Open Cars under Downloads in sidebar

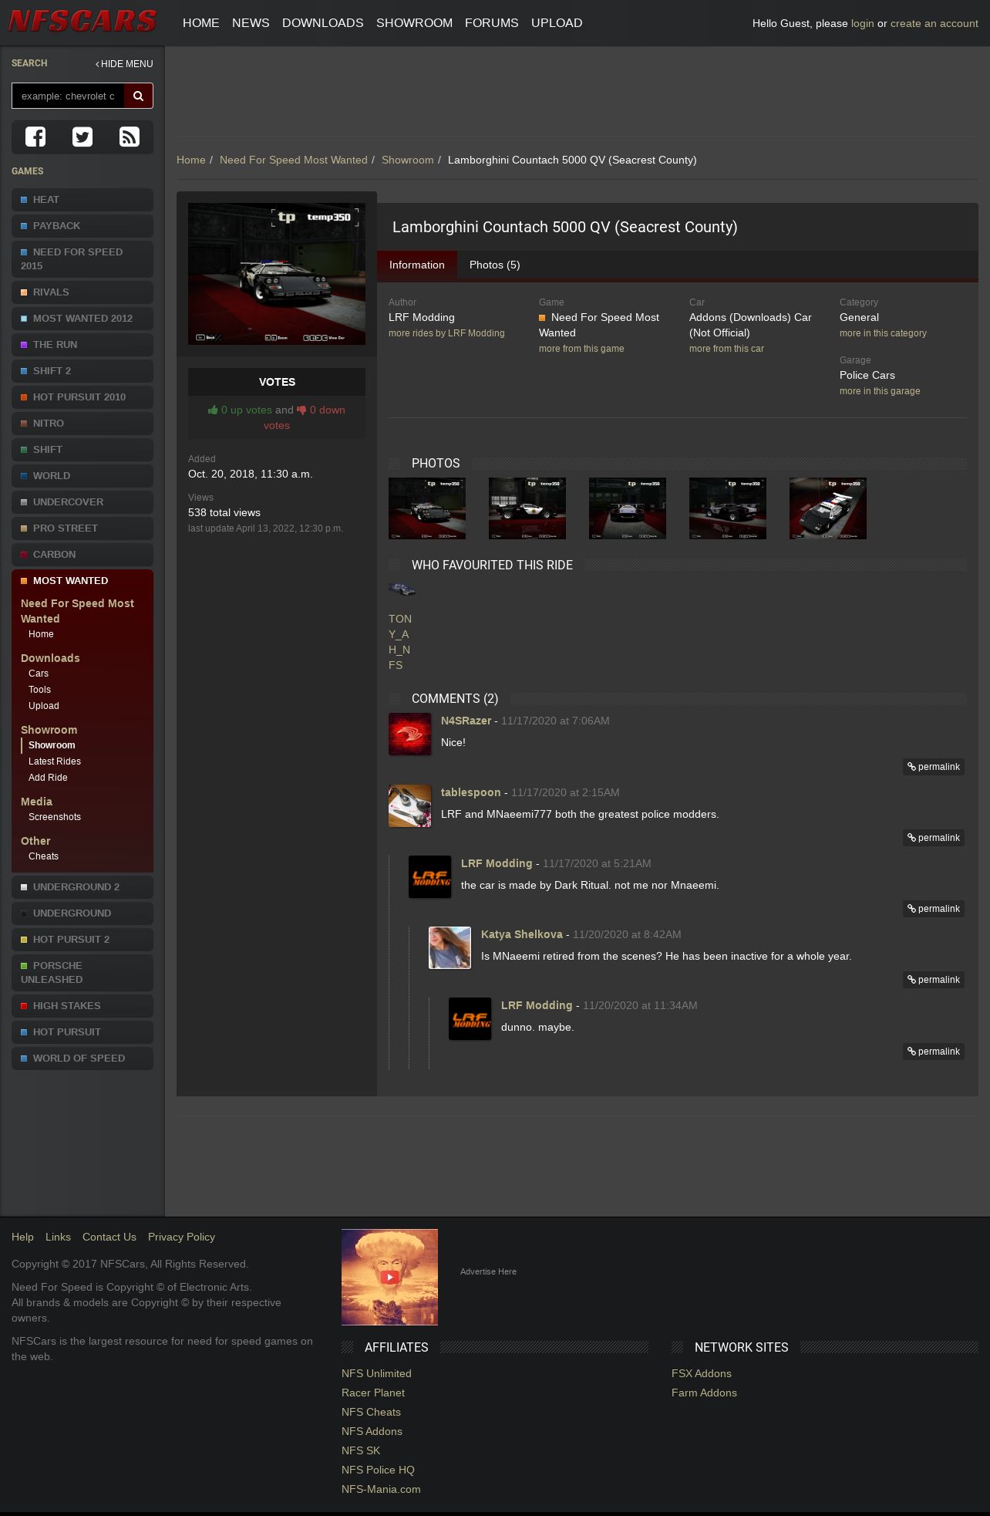(x=39, y=674)
